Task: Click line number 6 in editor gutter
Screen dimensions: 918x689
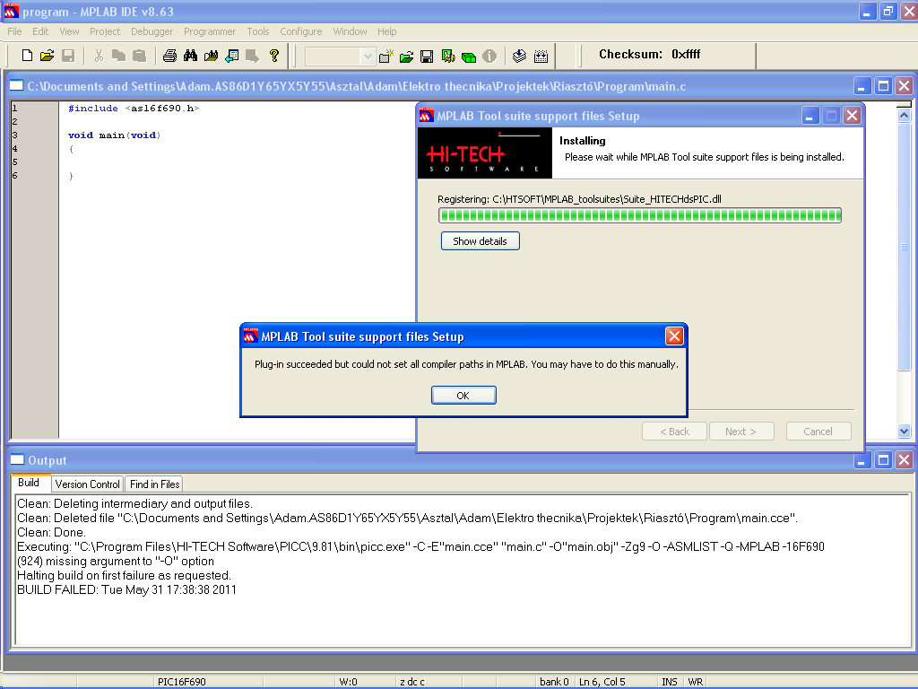Action: pos(14,176)
